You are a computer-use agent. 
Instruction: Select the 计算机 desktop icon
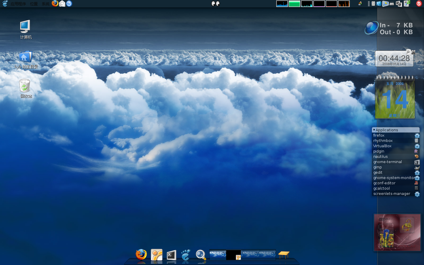point(26,29)
